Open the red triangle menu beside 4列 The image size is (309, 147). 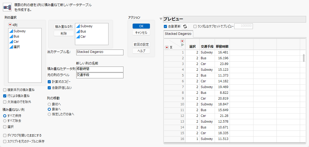point(10,25)
